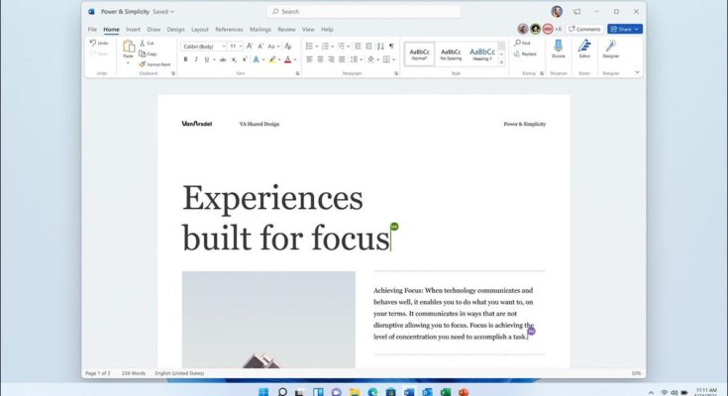
Task: Toggle italic formatting in the ribbon
Action: click(196, 59)
